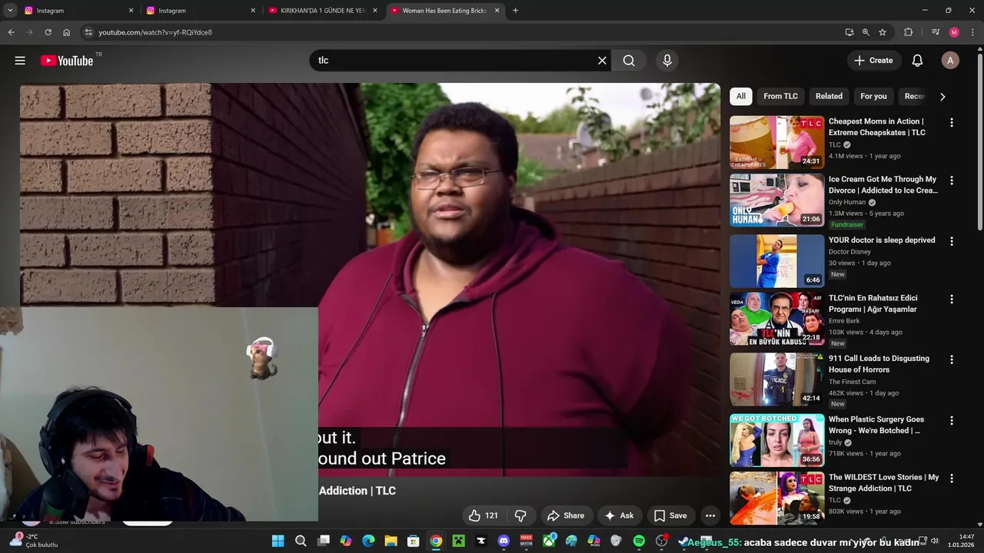Open Discord from the taskbar
The height and width of the screenshot is (553, 984).
504,541
